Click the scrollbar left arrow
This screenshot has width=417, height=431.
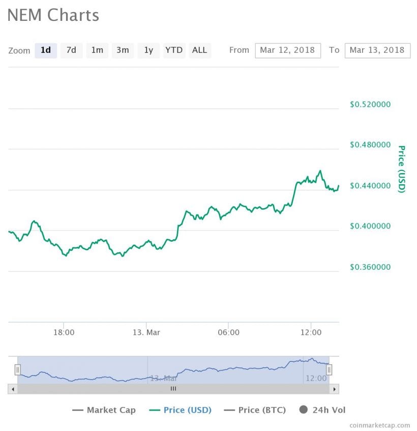point(12,389)
